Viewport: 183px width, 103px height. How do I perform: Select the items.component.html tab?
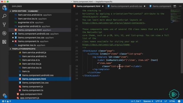[88, 6]
